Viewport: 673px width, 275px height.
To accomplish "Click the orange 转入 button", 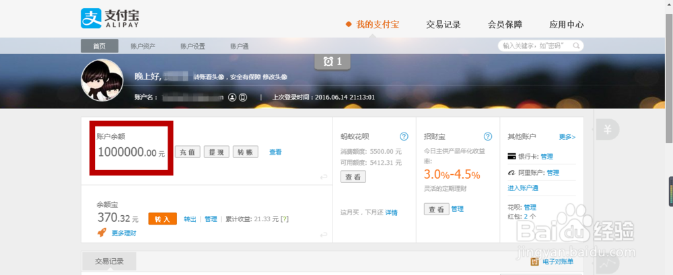I will coord(163,219).
